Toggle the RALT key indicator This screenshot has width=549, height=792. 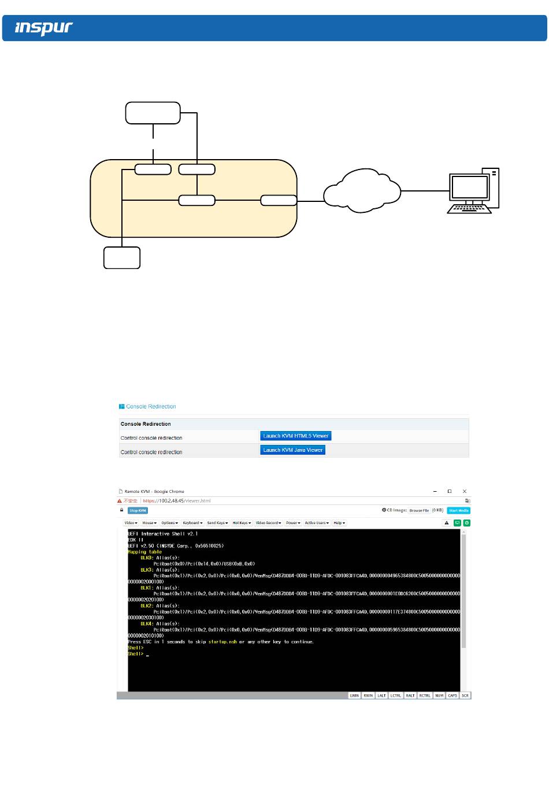(x=410, y=696)
